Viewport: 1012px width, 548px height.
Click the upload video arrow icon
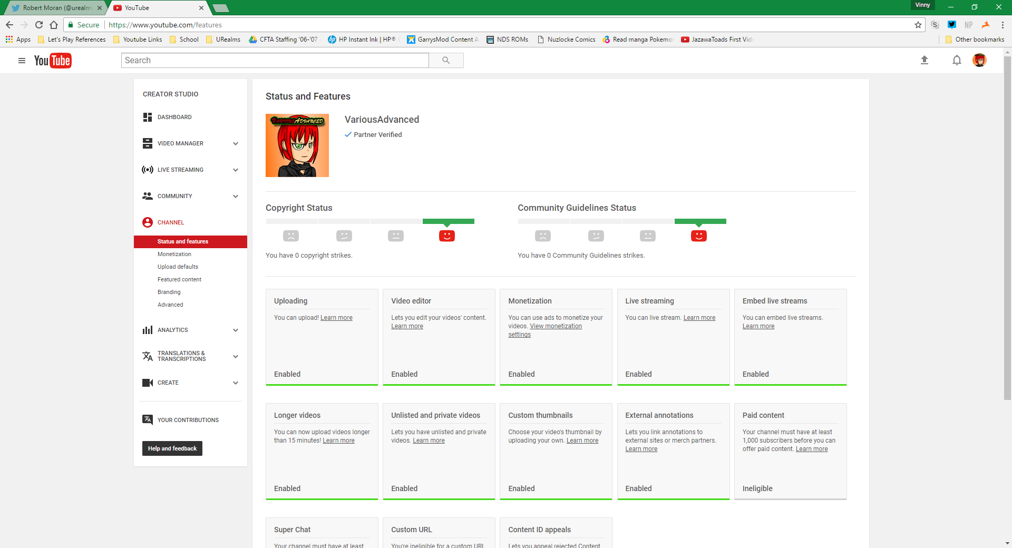[x=924, y=60]
